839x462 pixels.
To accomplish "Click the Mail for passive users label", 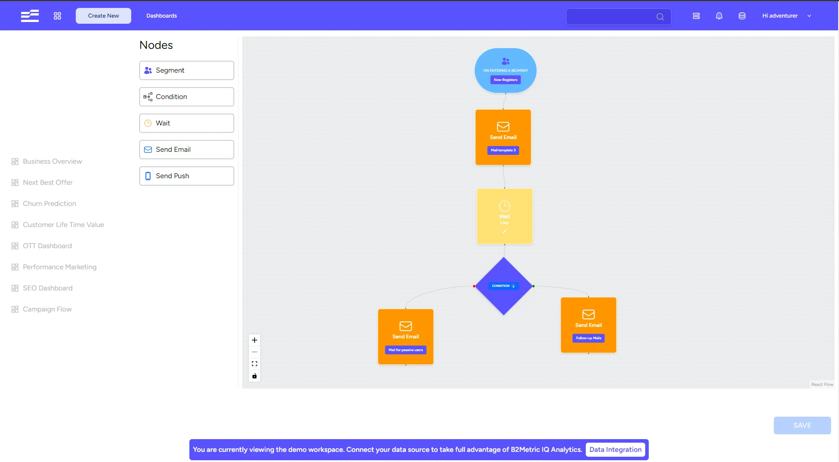I will click(x=406, y=350).
